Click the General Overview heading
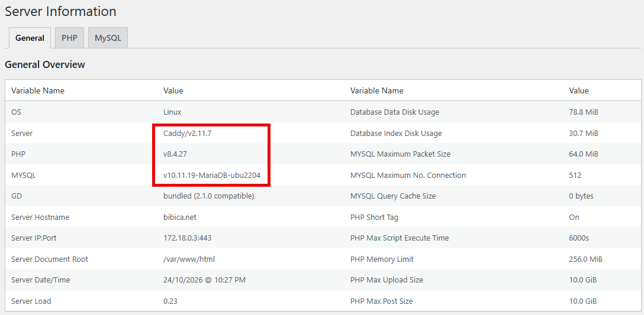The height and width of the screenshot is (315, 644). pos(45,65)
